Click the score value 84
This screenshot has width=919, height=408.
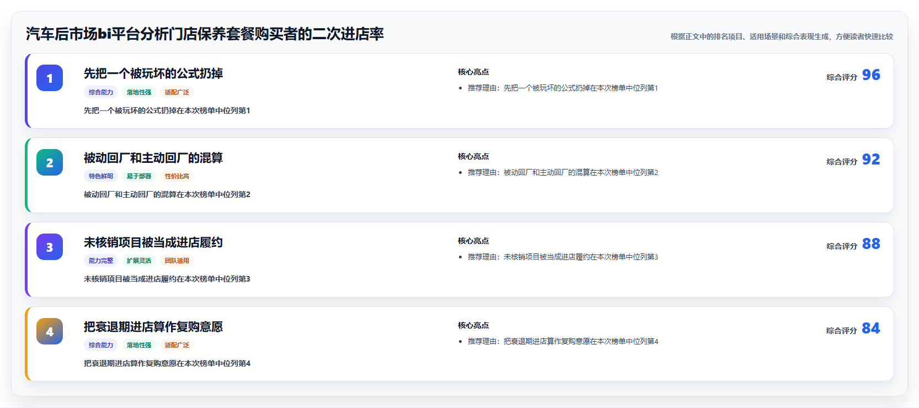click(871, 328)
